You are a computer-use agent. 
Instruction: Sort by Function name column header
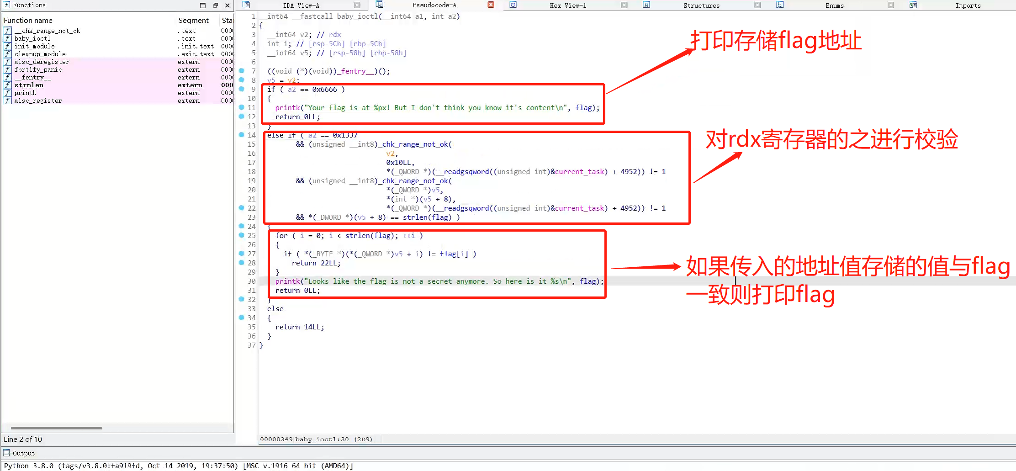click(89, 20)
